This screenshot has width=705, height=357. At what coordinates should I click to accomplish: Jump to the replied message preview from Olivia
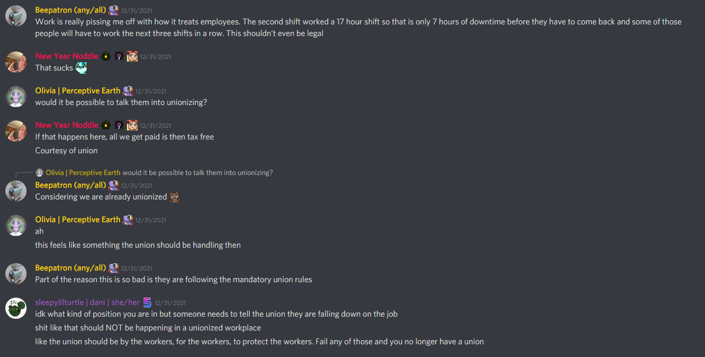click(197, 173)
